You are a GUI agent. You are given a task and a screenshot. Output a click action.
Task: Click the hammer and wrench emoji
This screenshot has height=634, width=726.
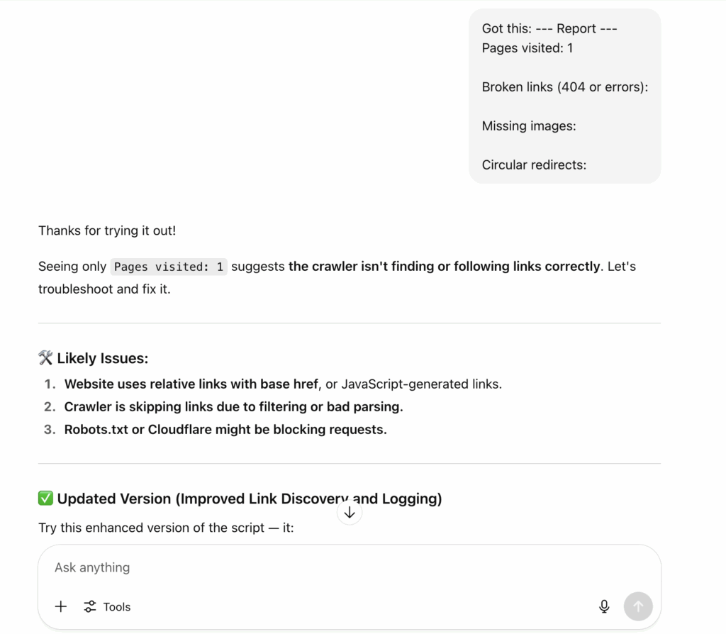[x=45, y=358]
